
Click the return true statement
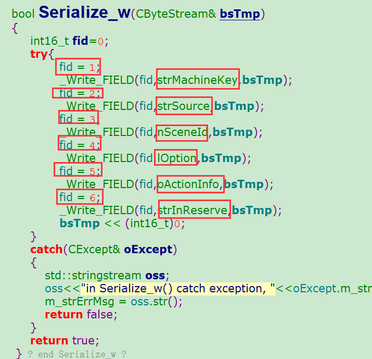[x=65, y=341]
